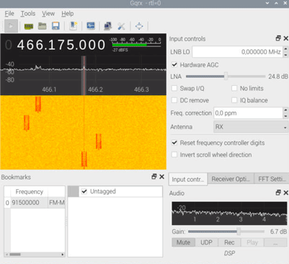Open the remote control network icon
This screenshot has height=264, width=289.
point(107,26)
